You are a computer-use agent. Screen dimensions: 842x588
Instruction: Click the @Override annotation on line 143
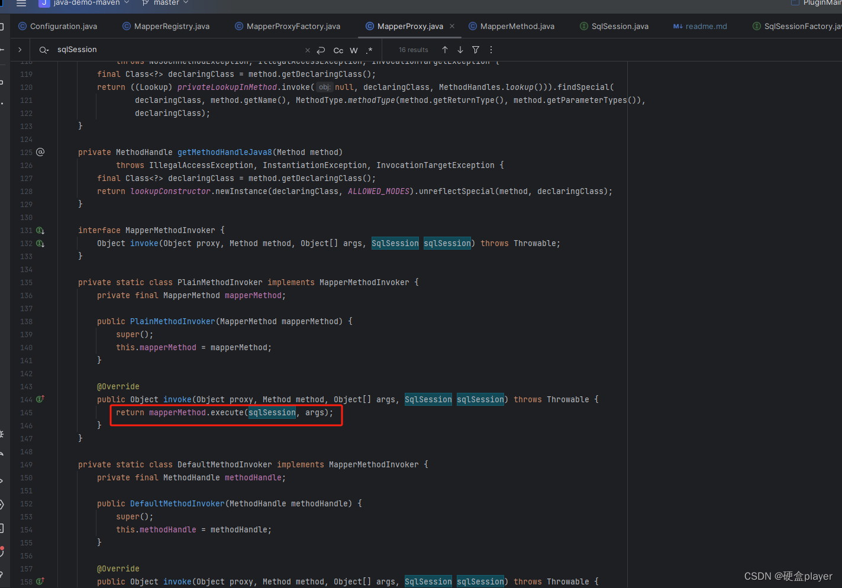pos(118,386)
